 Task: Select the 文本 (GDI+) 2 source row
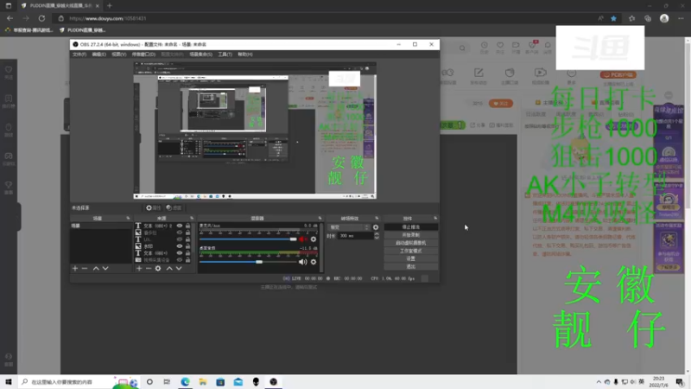163,226
